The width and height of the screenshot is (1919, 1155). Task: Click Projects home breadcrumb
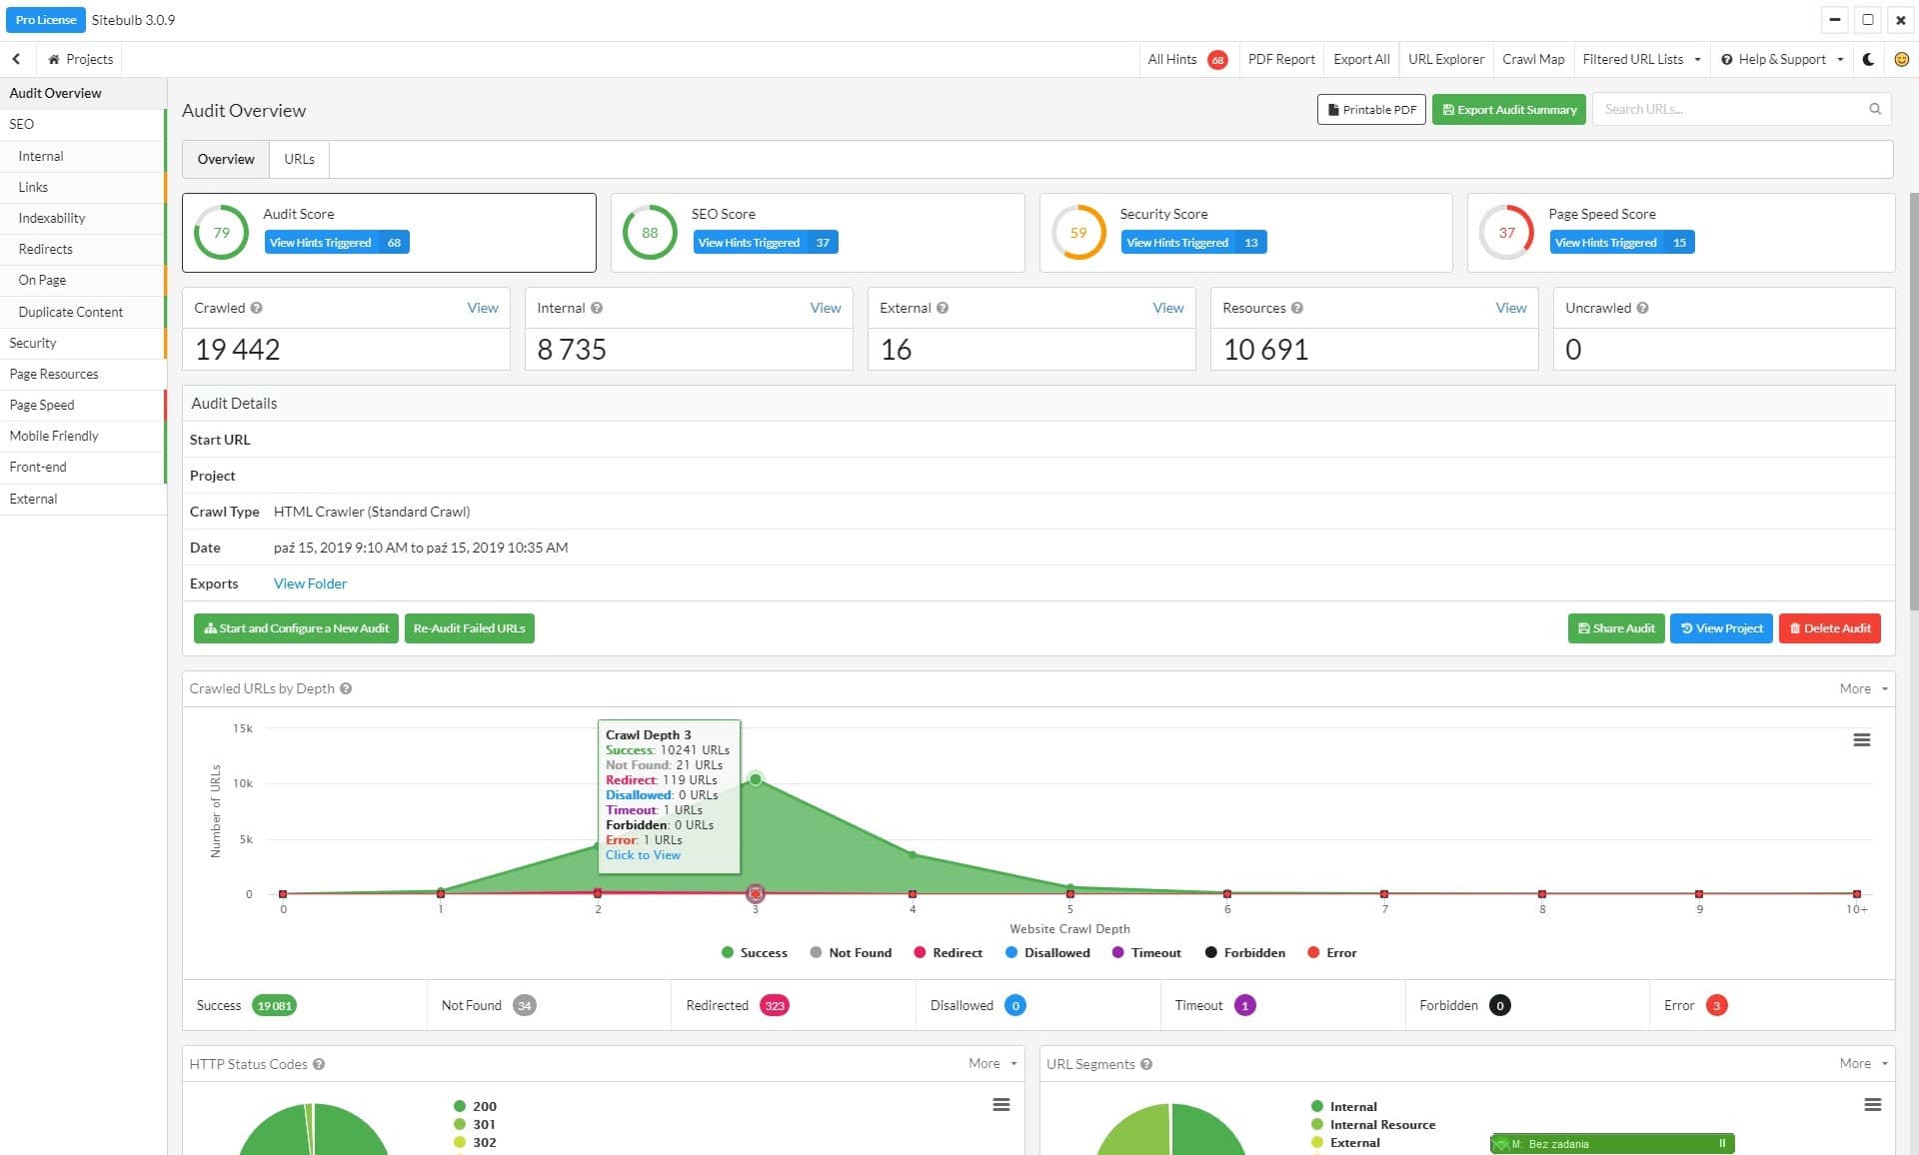point(80,59)
